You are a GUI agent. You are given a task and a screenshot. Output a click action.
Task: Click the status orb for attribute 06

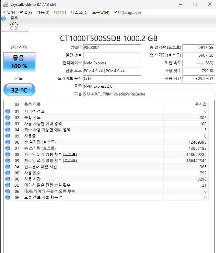point(8,142)
